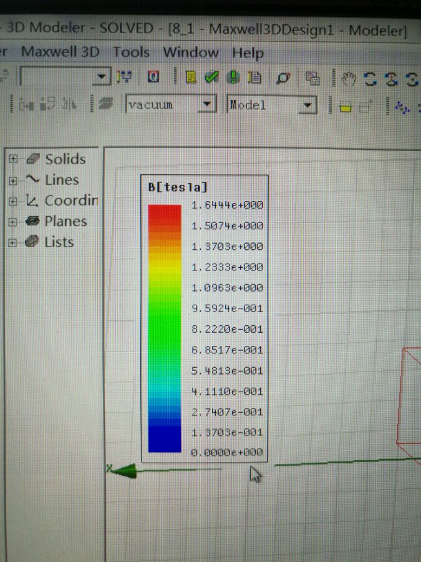Image resolution: width=421 pixels, height=562 pixels.
Task: Select the first Rotate view tool
Action: point(370,79)
